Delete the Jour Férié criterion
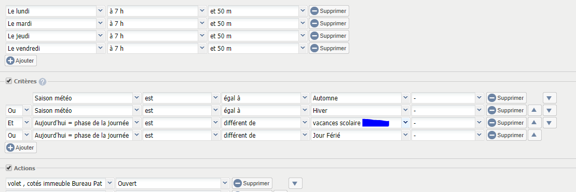576x192 pixels. click(506, 135)
